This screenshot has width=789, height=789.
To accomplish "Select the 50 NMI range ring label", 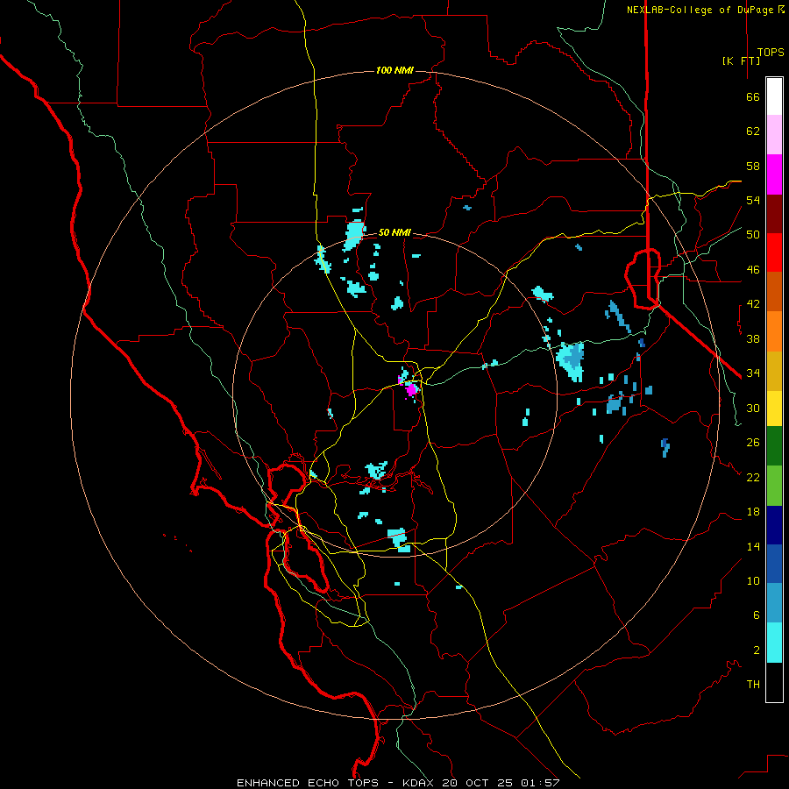I will (394, 232).
